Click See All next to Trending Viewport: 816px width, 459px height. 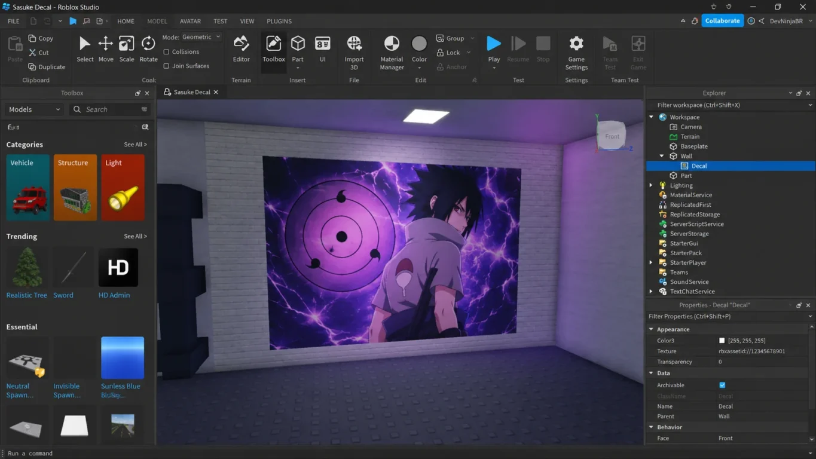[135, 236]
